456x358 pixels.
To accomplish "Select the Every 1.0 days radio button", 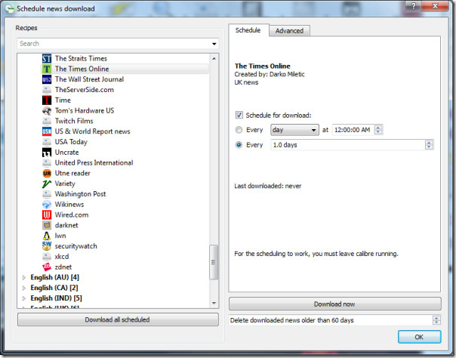I will pos(239,145).
